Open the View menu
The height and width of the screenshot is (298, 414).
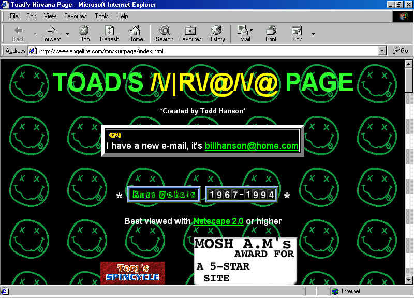(x=50, y=16)
